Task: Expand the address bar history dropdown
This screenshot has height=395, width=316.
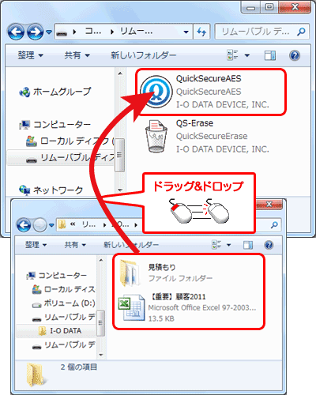Action: (x=186, y=32)
